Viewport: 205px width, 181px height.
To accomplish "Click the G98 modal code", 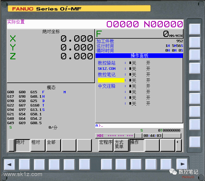I will click(22, 97).
